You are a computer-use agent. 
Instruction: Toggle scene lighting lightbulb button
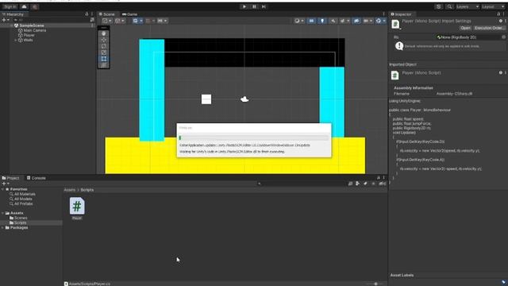point(322,21)
